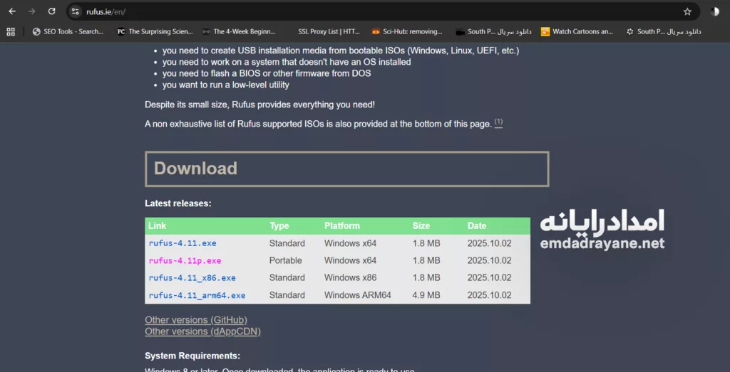Download rufus-4.11.exe standard x64
This screenshot has width=730, height=372.
[x=182, y=243]
